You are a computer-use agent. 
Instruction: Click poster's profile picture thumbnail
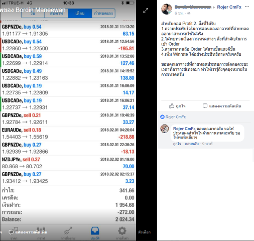click(x=166, y=9)
